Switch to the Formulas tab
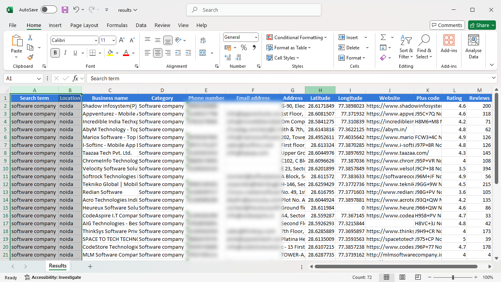The height and width of the screenshot is (282, 501). (x=117, y=25)
